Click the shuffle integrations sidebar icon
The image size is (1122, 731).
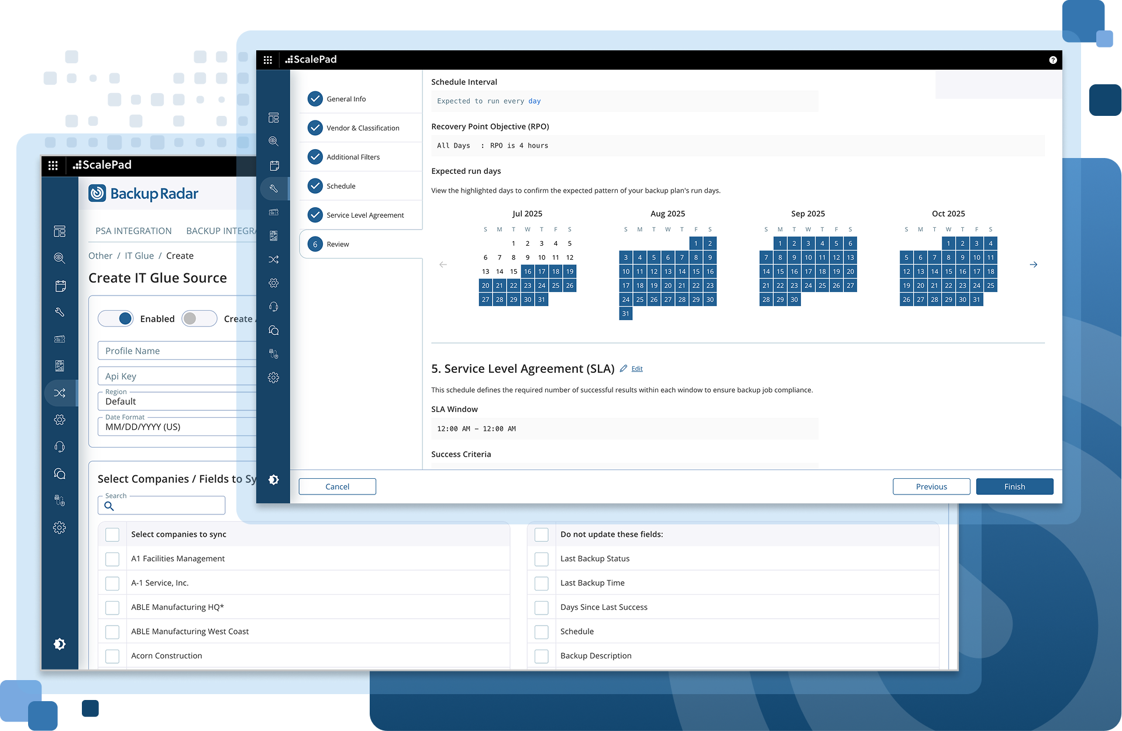(273, 259)
